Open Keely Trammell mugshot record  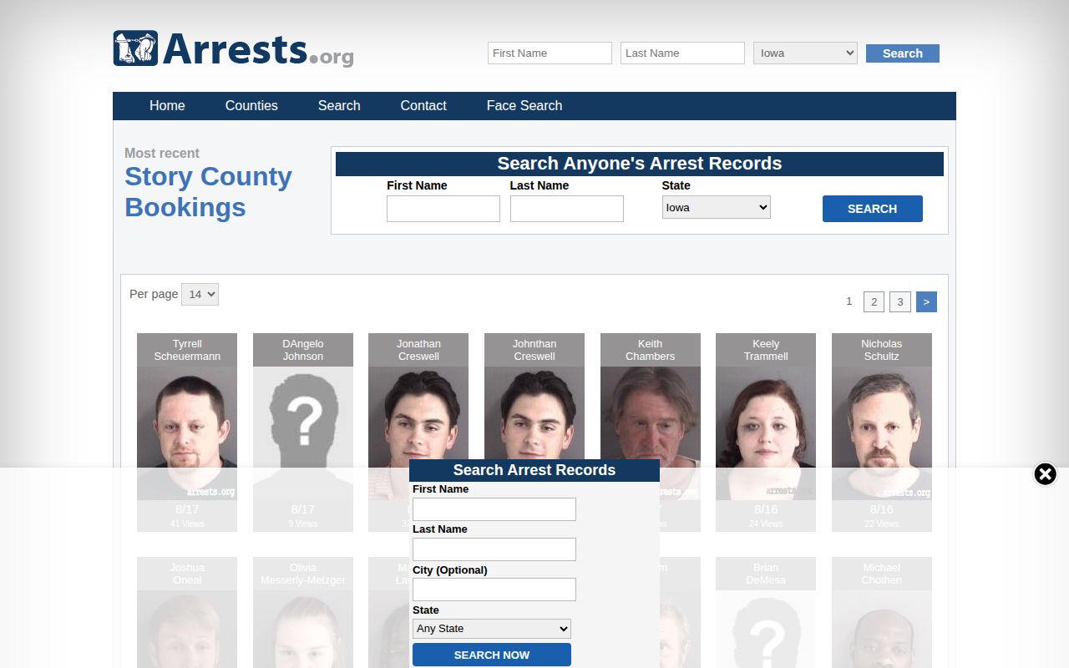[766, 433]
